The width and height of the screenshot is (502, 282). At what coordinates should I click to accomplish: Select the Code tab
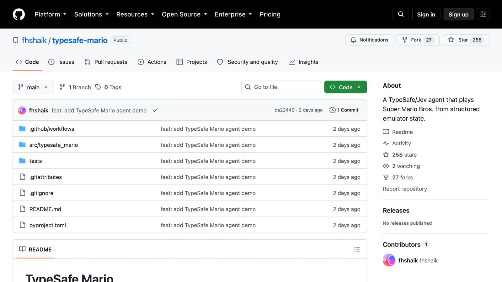27,62
